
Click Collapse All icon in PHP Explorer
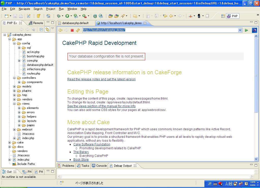pos(41,29)
